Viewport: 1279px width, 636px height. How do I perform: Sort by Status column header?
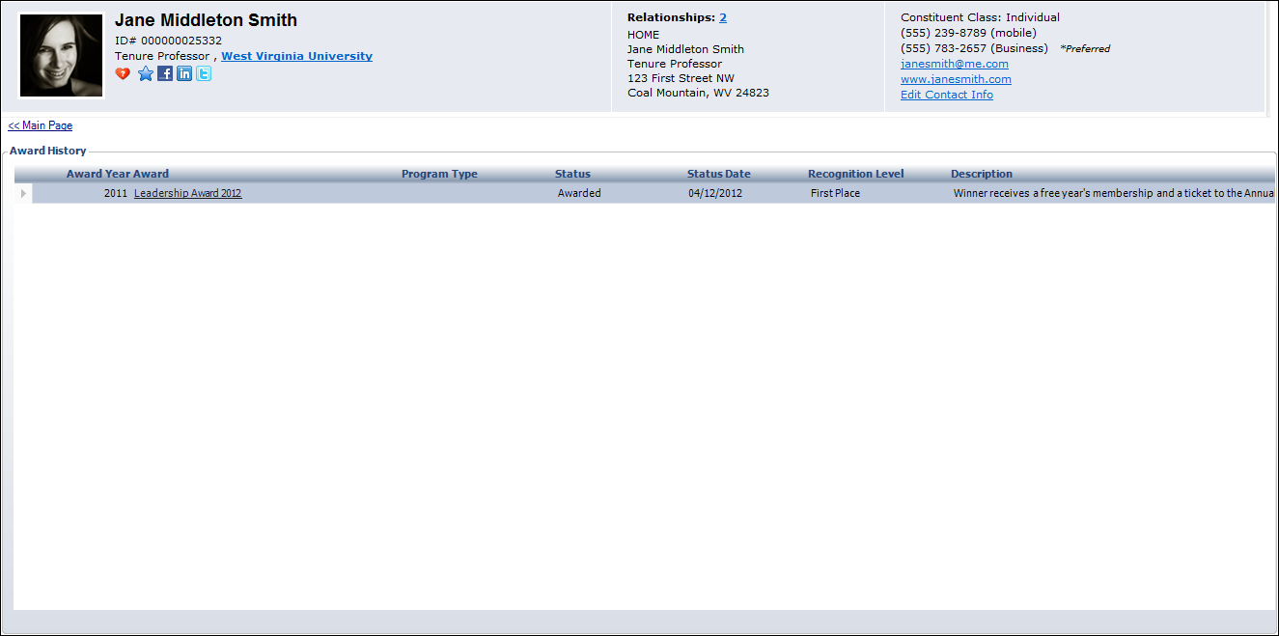point(572,174)
